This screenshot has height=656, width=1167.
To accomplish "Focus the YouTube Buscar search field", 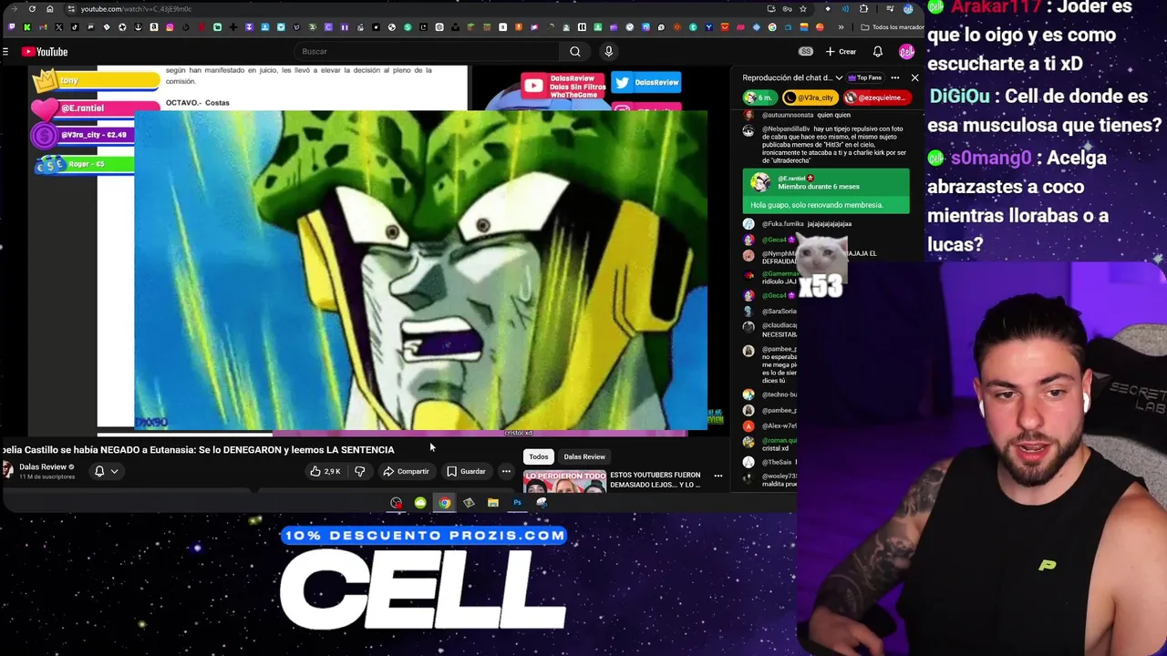I will pyautogui.click(x=427, y=52).
